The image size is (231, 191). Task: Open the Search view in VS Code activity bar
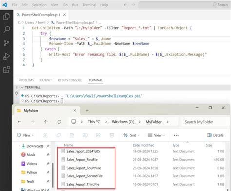pos(6,30)
